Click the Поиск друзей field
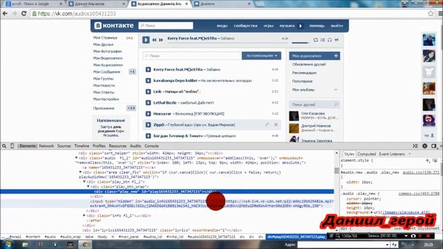 [x=314, y=104]
